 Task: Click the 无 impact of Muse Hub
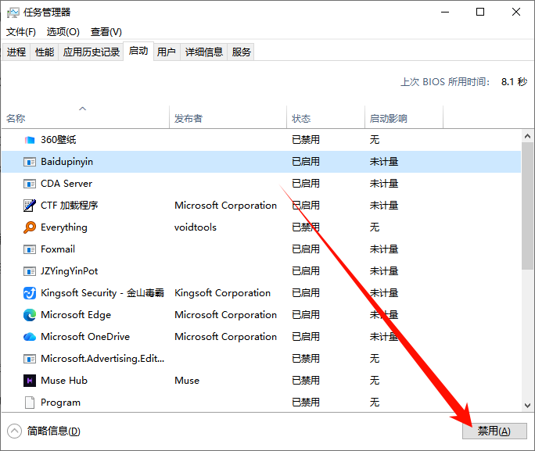[x=375, y=381]
